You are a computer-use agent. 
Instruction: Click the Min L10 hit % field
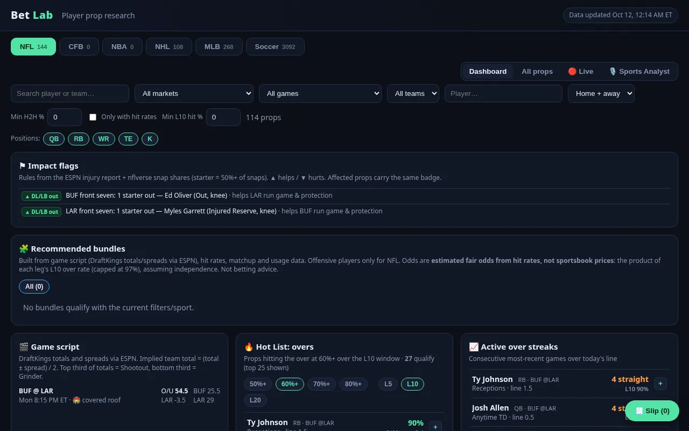point(223,117)
